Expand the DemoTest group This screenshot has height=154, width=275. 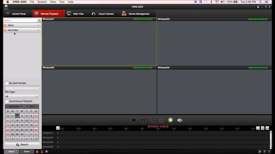pyautogui.click(x=22, y=30)
